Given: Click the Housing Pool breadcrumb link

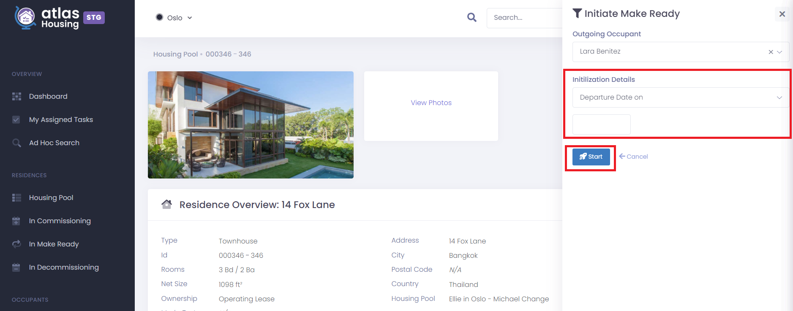Looking at the screenshot, I should click(x=175, y=54).
